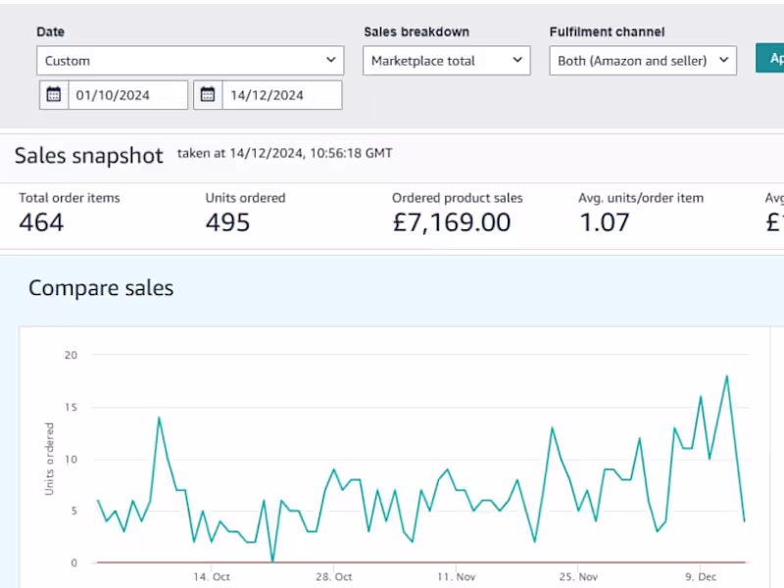Click the vertical Units ordered axis title

point(49,459)
